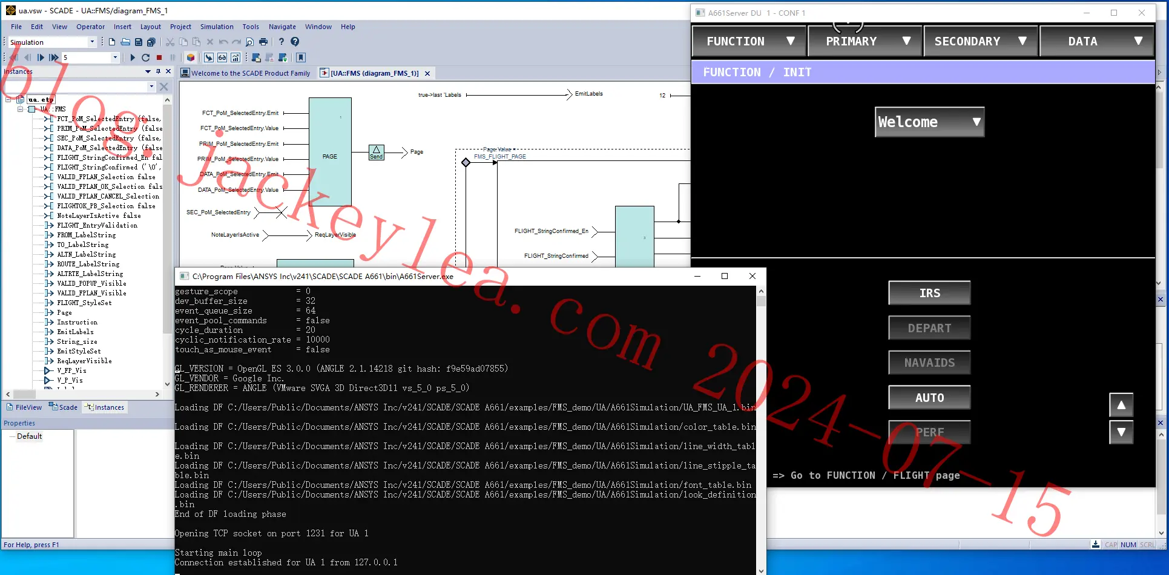Stop the simulation with the red square
The height and width of the screenshot is (575, 1169).
click(159, 57)
